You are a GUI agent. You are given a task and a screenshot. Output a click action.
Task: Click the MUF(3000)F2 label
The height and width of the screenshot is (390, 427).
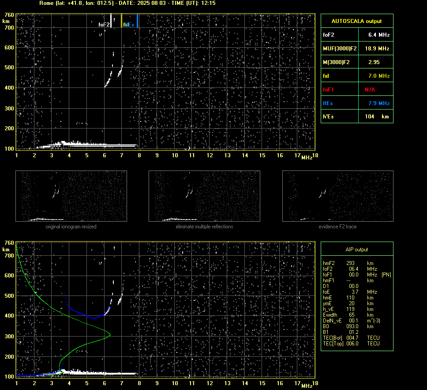340,49
